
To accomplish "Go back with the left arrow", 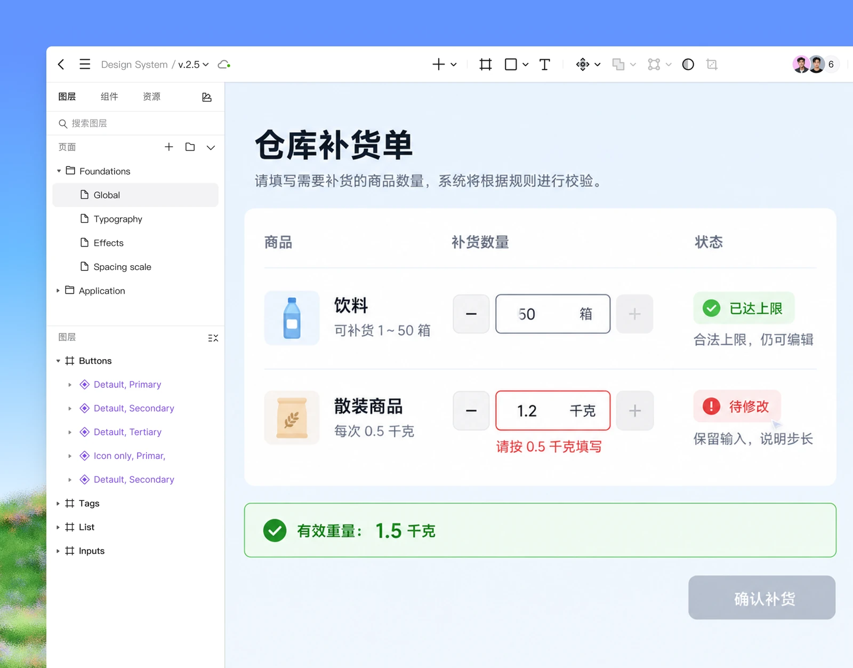I will coord(61,65).
